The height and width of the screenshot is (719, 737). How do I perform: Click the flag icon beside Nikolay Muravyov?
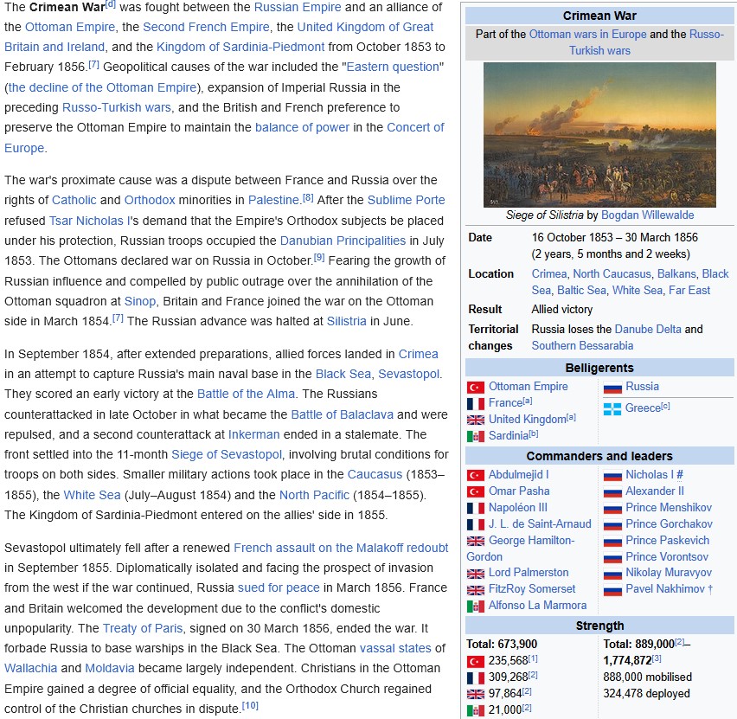click(612, 574)
